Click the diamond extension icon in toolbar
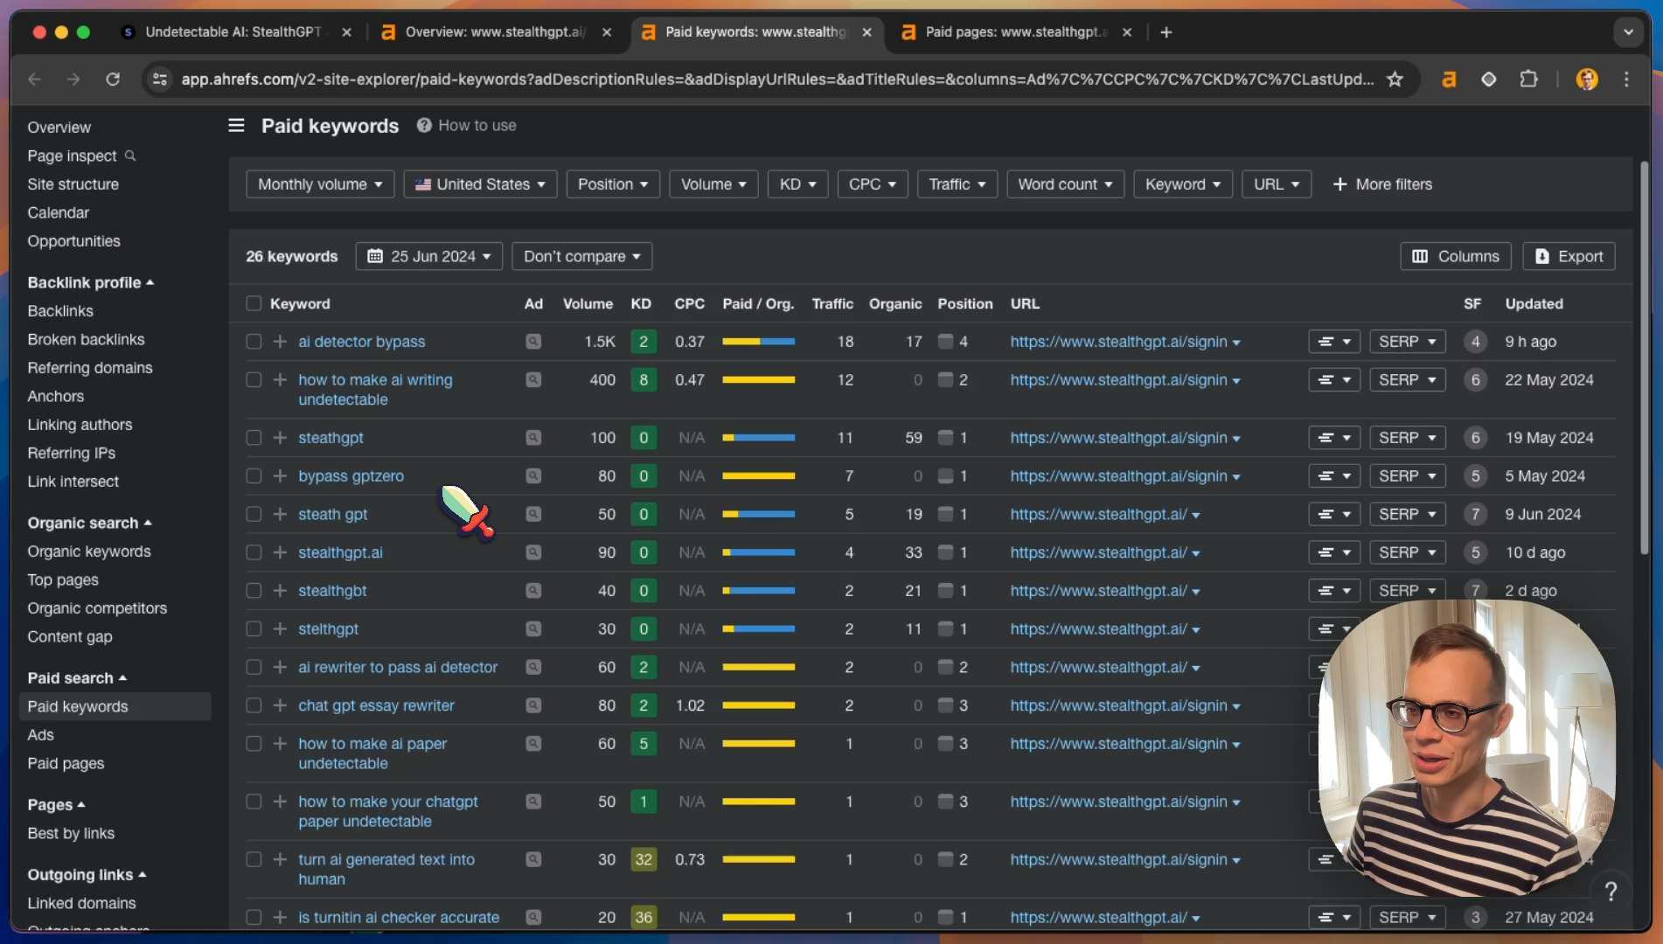The height and width of the screenshot is (944, 1663). tap(1488, 80)
